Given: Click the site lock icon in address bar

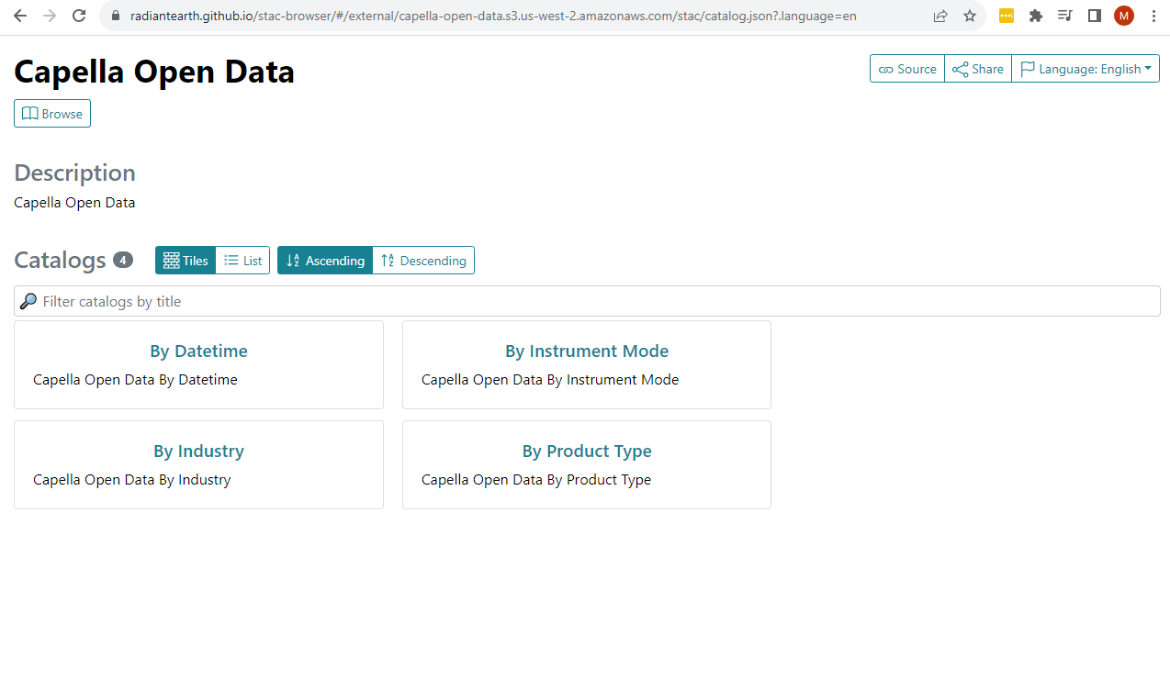Looking at the screenshot, I should point(115,17).
